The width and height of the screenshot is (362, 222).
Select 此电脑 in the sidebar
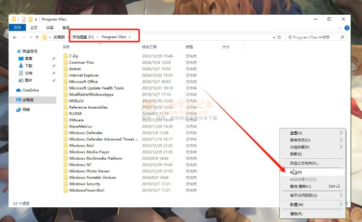(29, 100)
